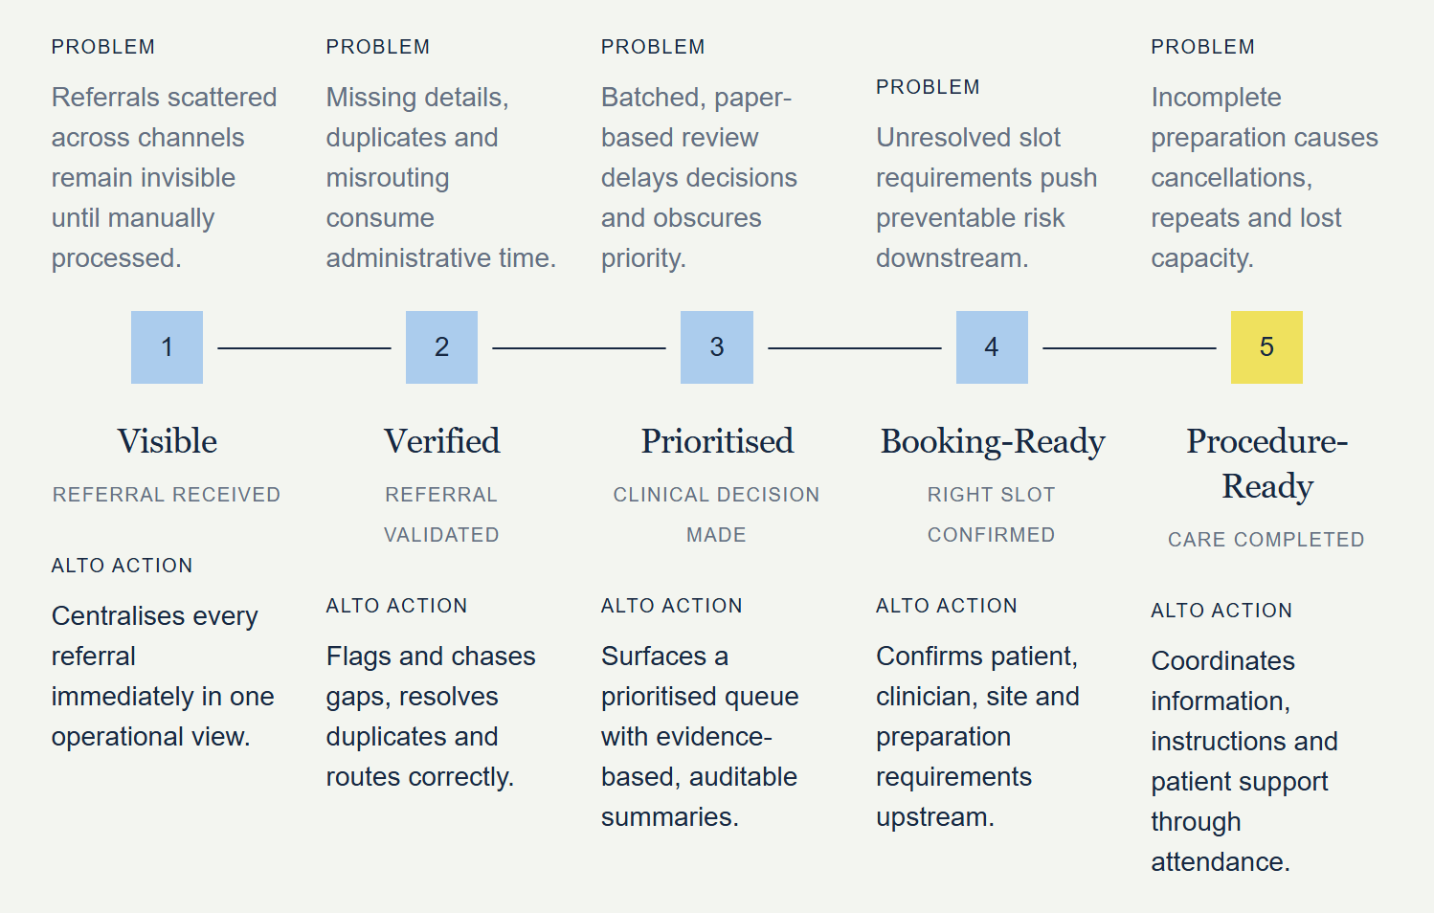Open the Booking-Ready stage heading
Screen dimensions: 1434x913
click(x=992, y=442)
